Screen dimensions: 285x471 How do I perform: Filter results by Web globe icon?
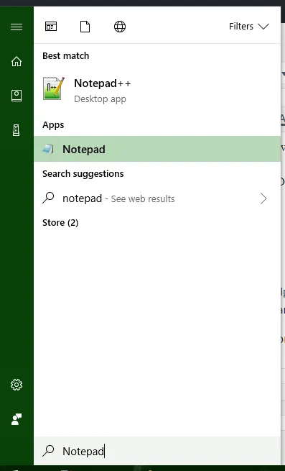[120, 27]
